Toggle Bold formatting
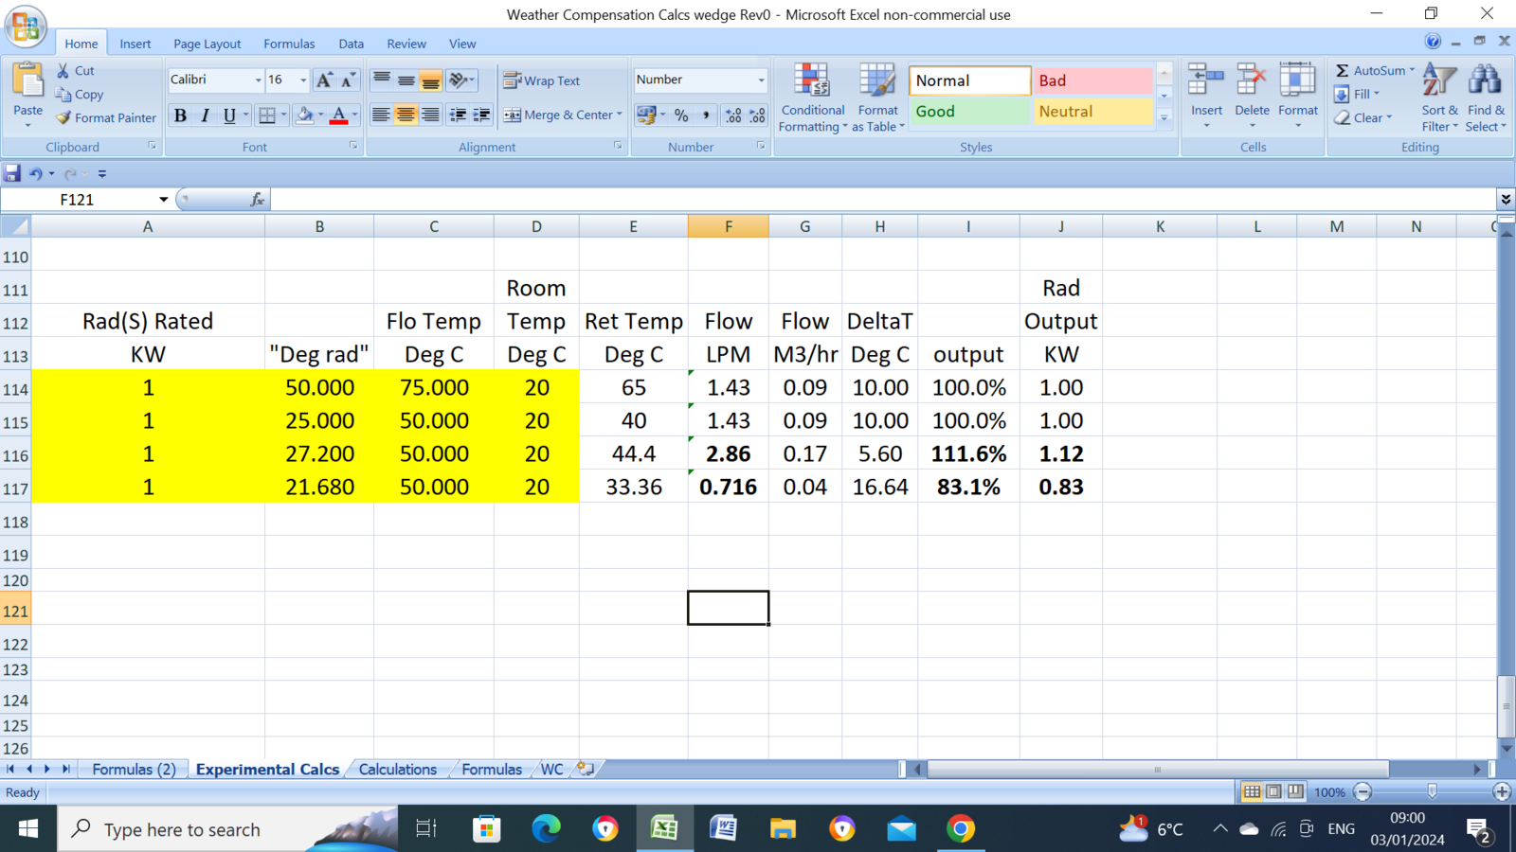Screen dimensions: 1516x852 [180, 115]
